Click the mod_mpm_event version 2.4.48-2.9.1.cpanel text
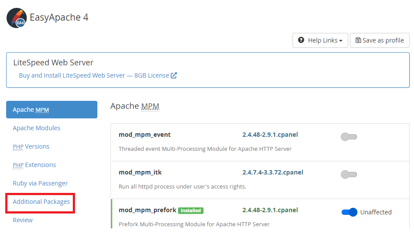 pyautogui.click(x=270, y=135)
